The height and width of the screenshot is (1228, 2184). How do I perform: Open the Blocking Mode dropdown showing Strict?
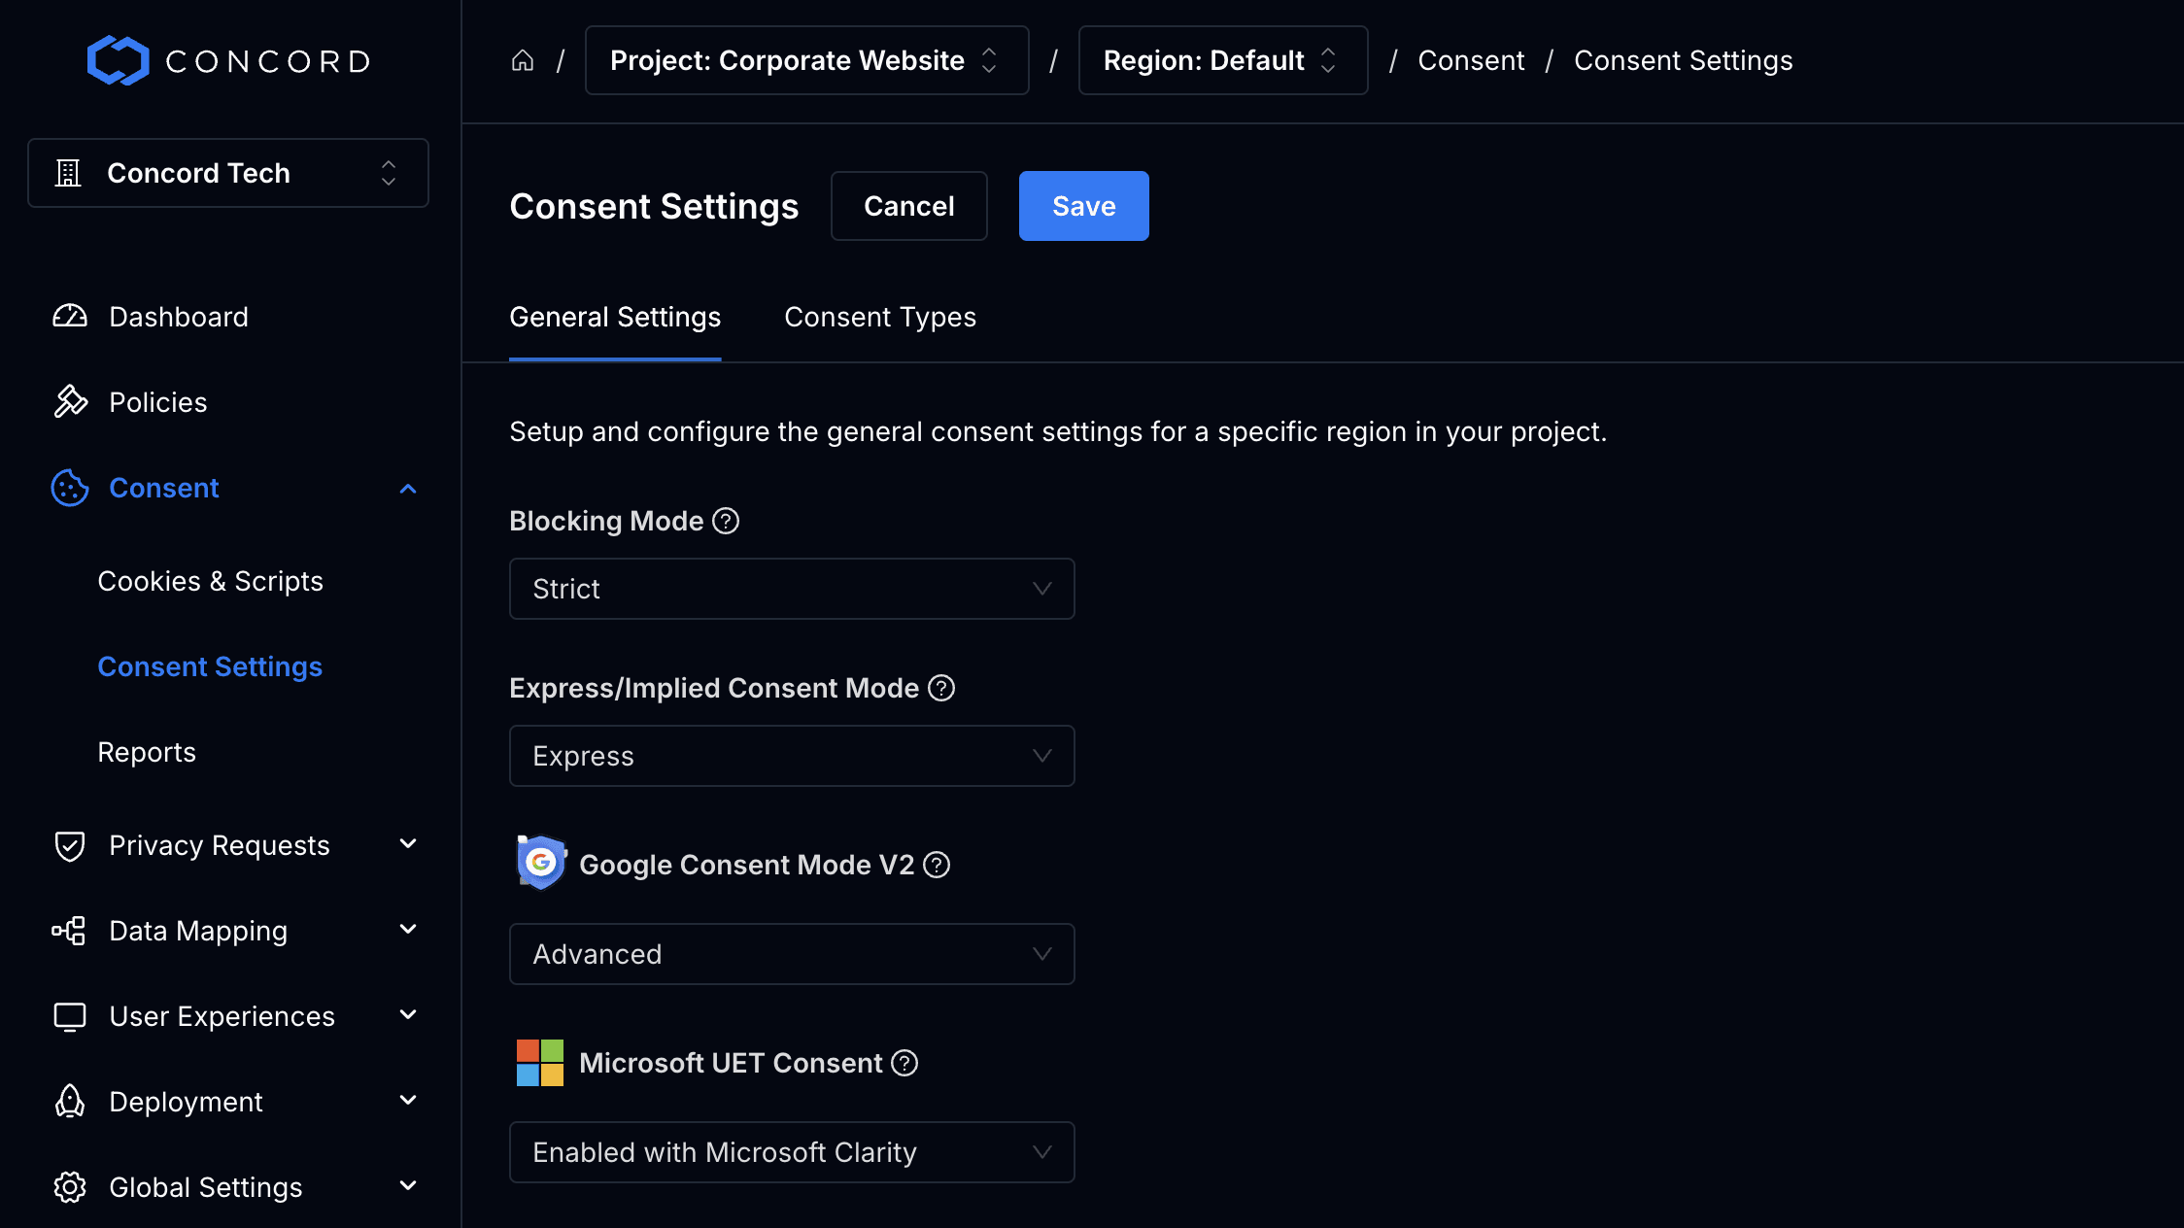click(x=791, y=589)
